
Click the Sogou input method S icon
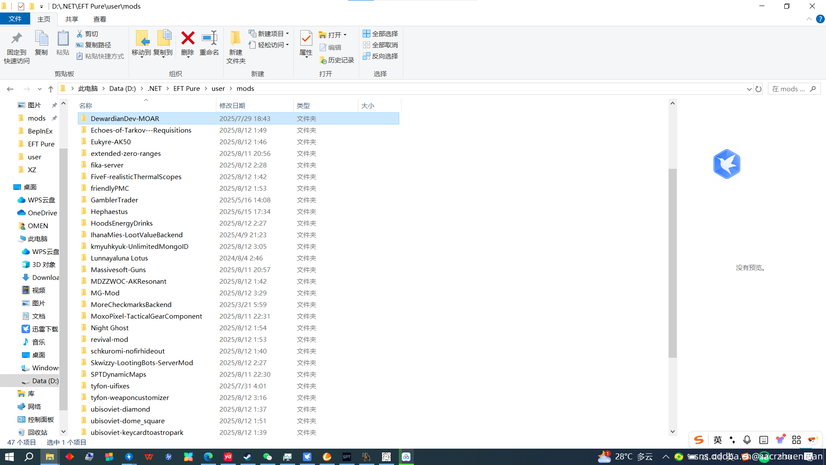point(699,440)
